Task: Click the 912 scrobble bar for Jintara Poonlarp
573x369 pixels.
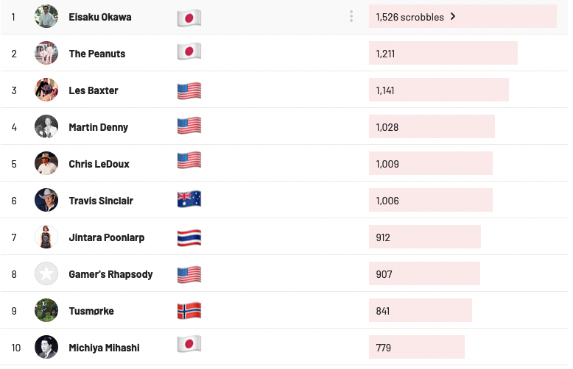Action: coord(424,237)
